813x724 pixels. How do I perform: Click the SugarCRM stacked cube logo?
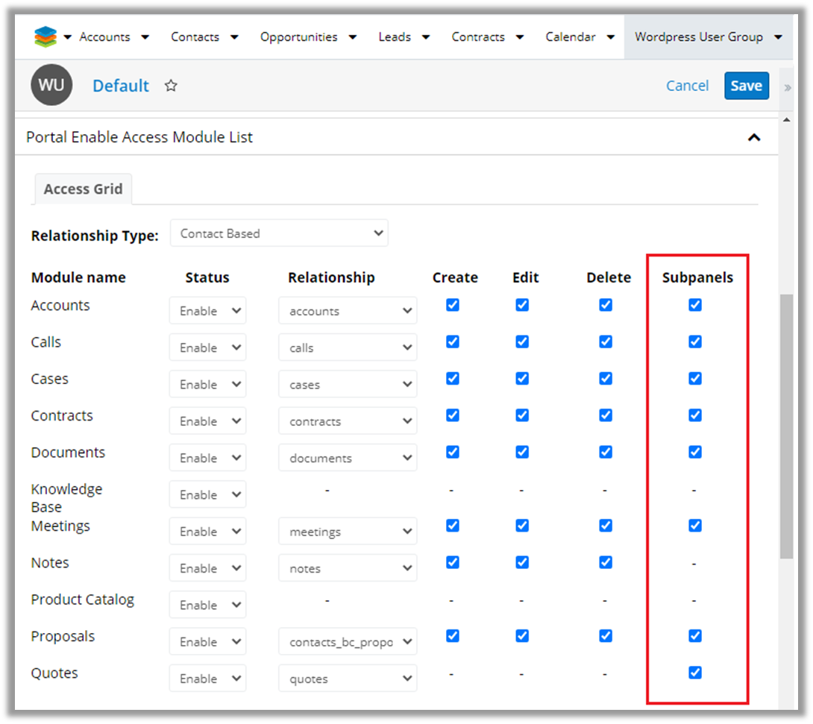[x=45, y=37]
